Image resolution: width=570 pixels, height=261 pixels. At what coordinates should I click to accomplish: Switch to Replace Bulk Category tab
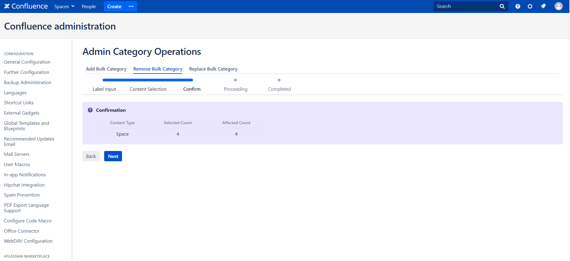tap(213, 69)
